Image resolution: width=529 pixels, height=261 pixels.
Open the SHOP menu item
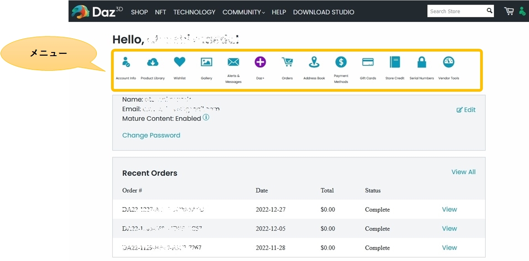point(139,12)
